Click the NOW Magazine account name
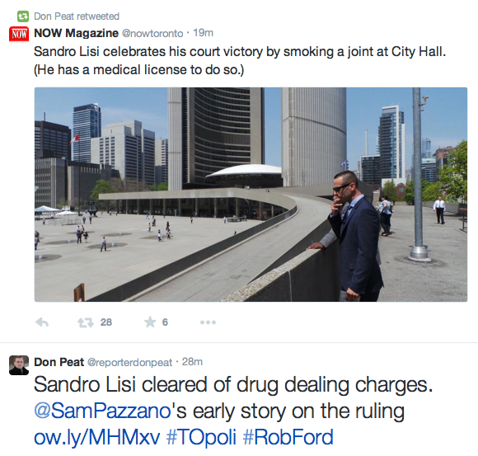The width and height of the screenshot is (478, 456). [76, 33]
